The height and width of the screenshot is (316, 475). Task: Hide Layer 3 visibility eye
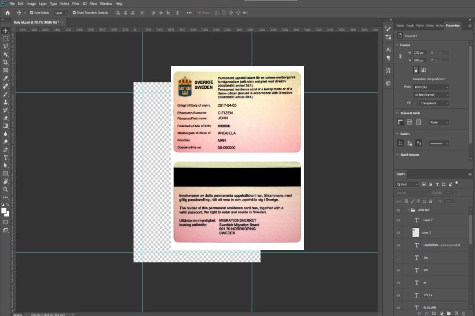coord(398,233)
